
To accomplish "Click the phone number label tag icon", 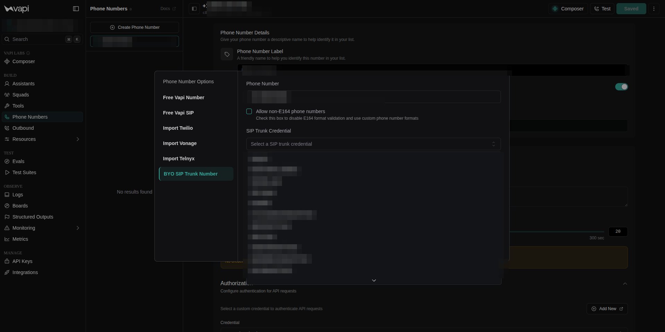I will point(227,54).
